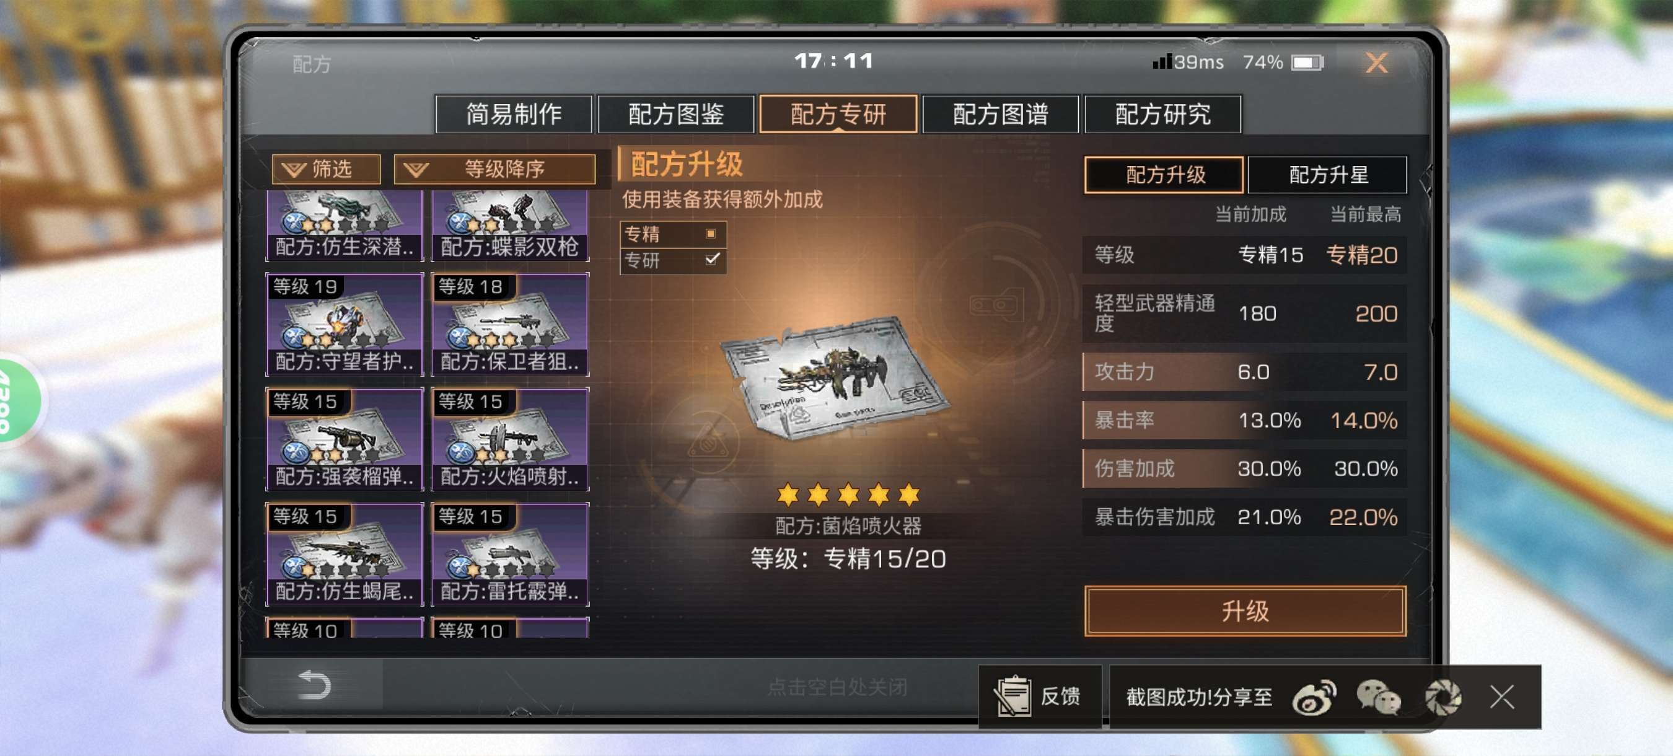1673x756 pixels.
Task: Click the back arrow icon
Action: coord(314,685)
